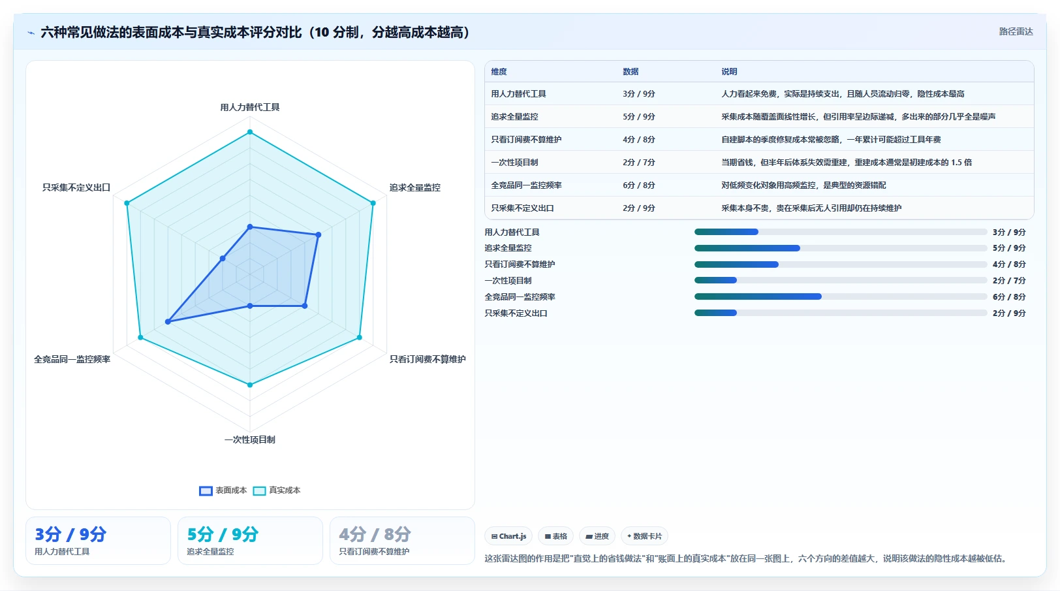The width and height of the screenshot is (1060, 591).
Task: Click the radar axis label 只看订阅费不算维护
Action: [x=428, y=360]
